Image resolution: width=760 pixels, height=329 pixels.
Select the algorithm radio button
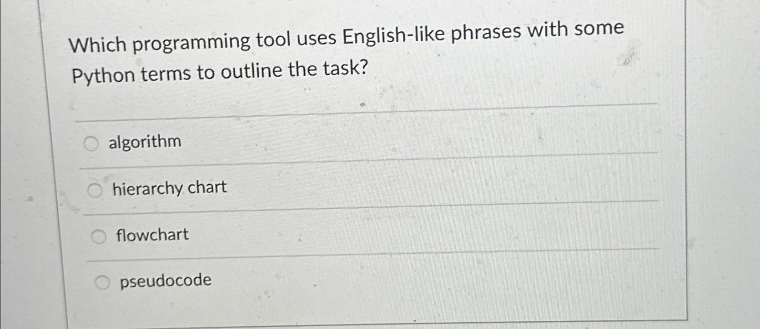tap(91, 143)
